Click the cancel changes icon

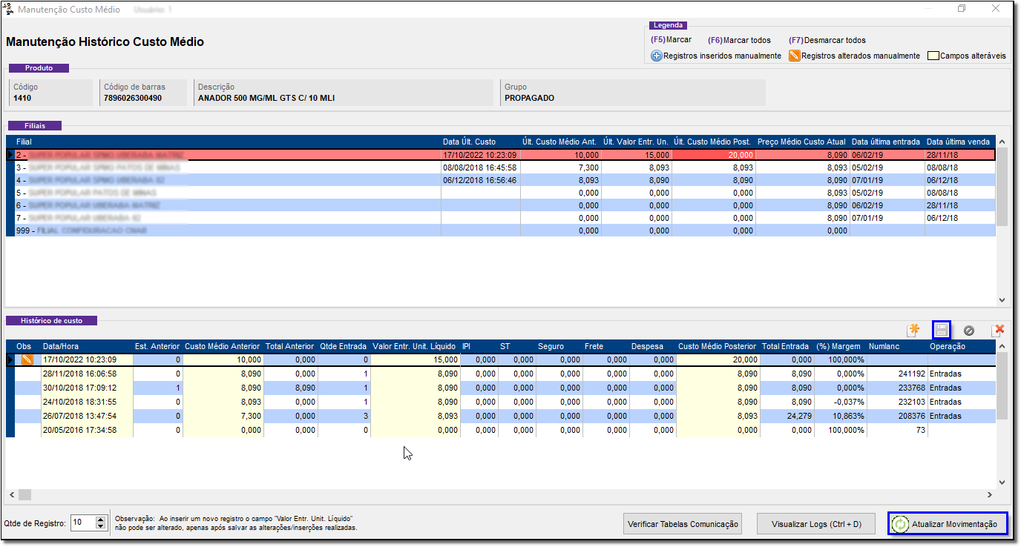click(969, 331)
